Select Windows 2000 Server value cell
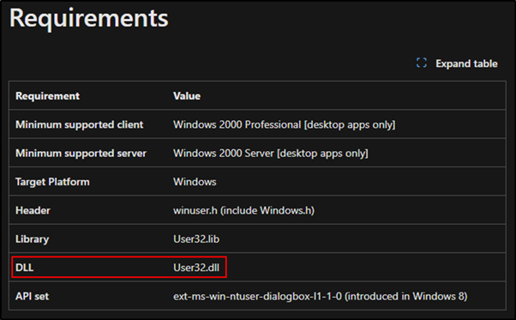The image size is (516, 320). click(x=271, y=153)
